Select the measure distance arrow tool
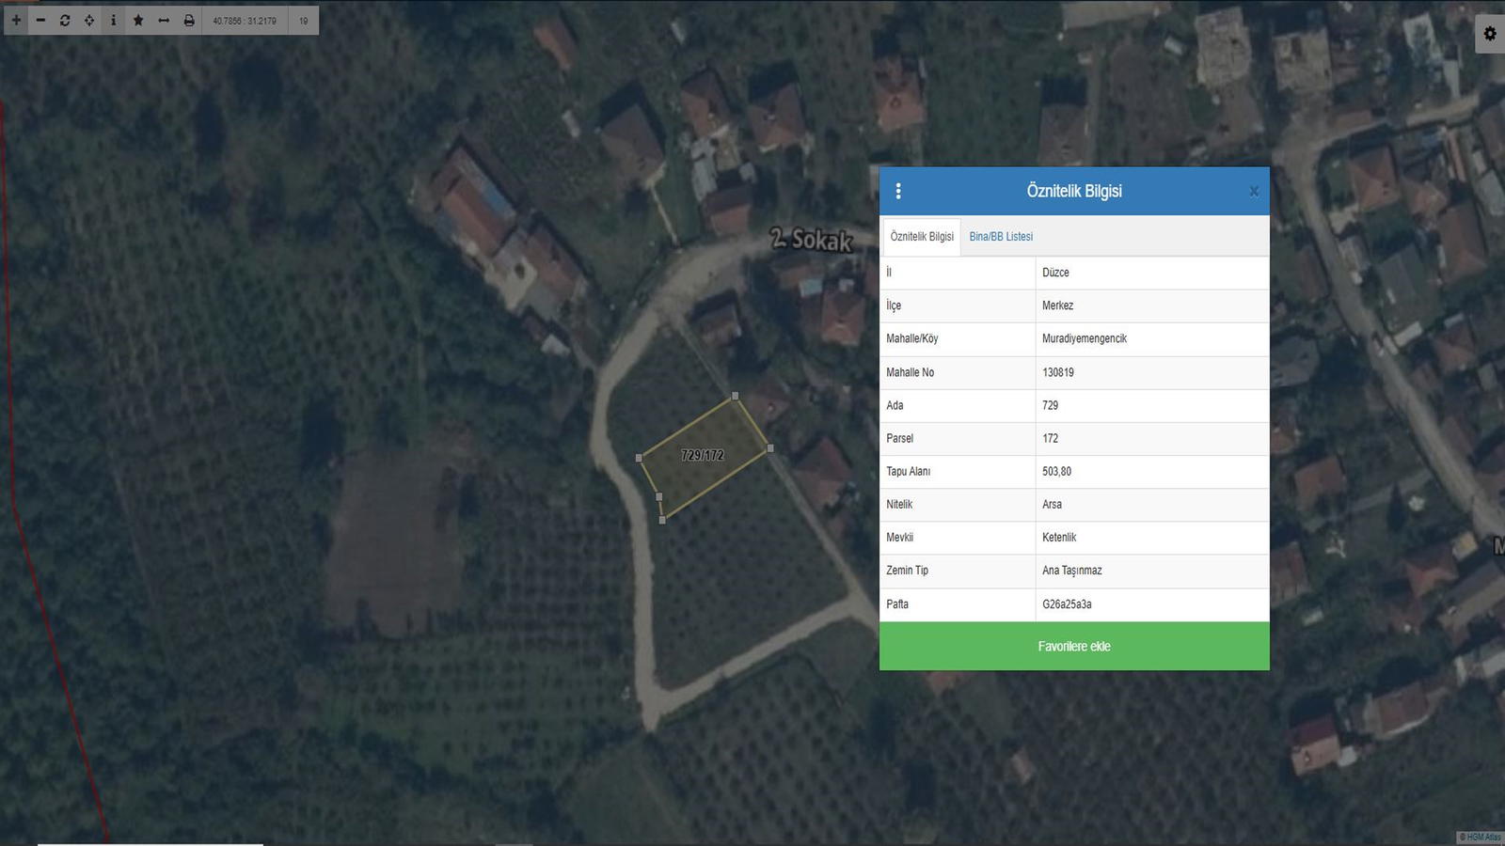 [x=164, y=20]
